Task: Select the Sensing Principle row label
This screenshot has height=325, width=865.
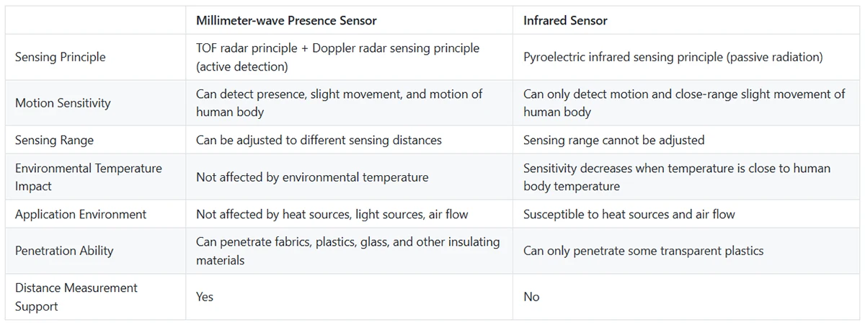Action: [x=61, y=57]
